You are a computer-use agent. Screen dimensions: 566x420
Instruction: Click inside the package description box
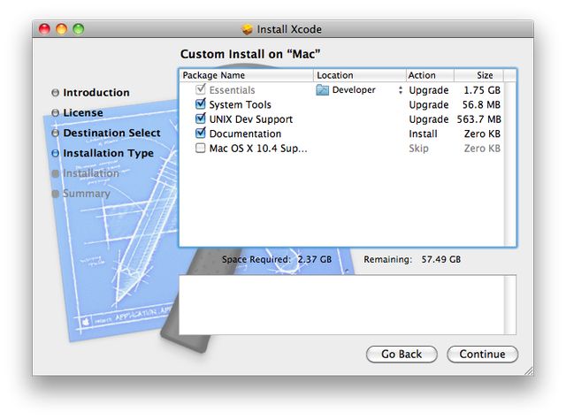click(x=342, y=305)
